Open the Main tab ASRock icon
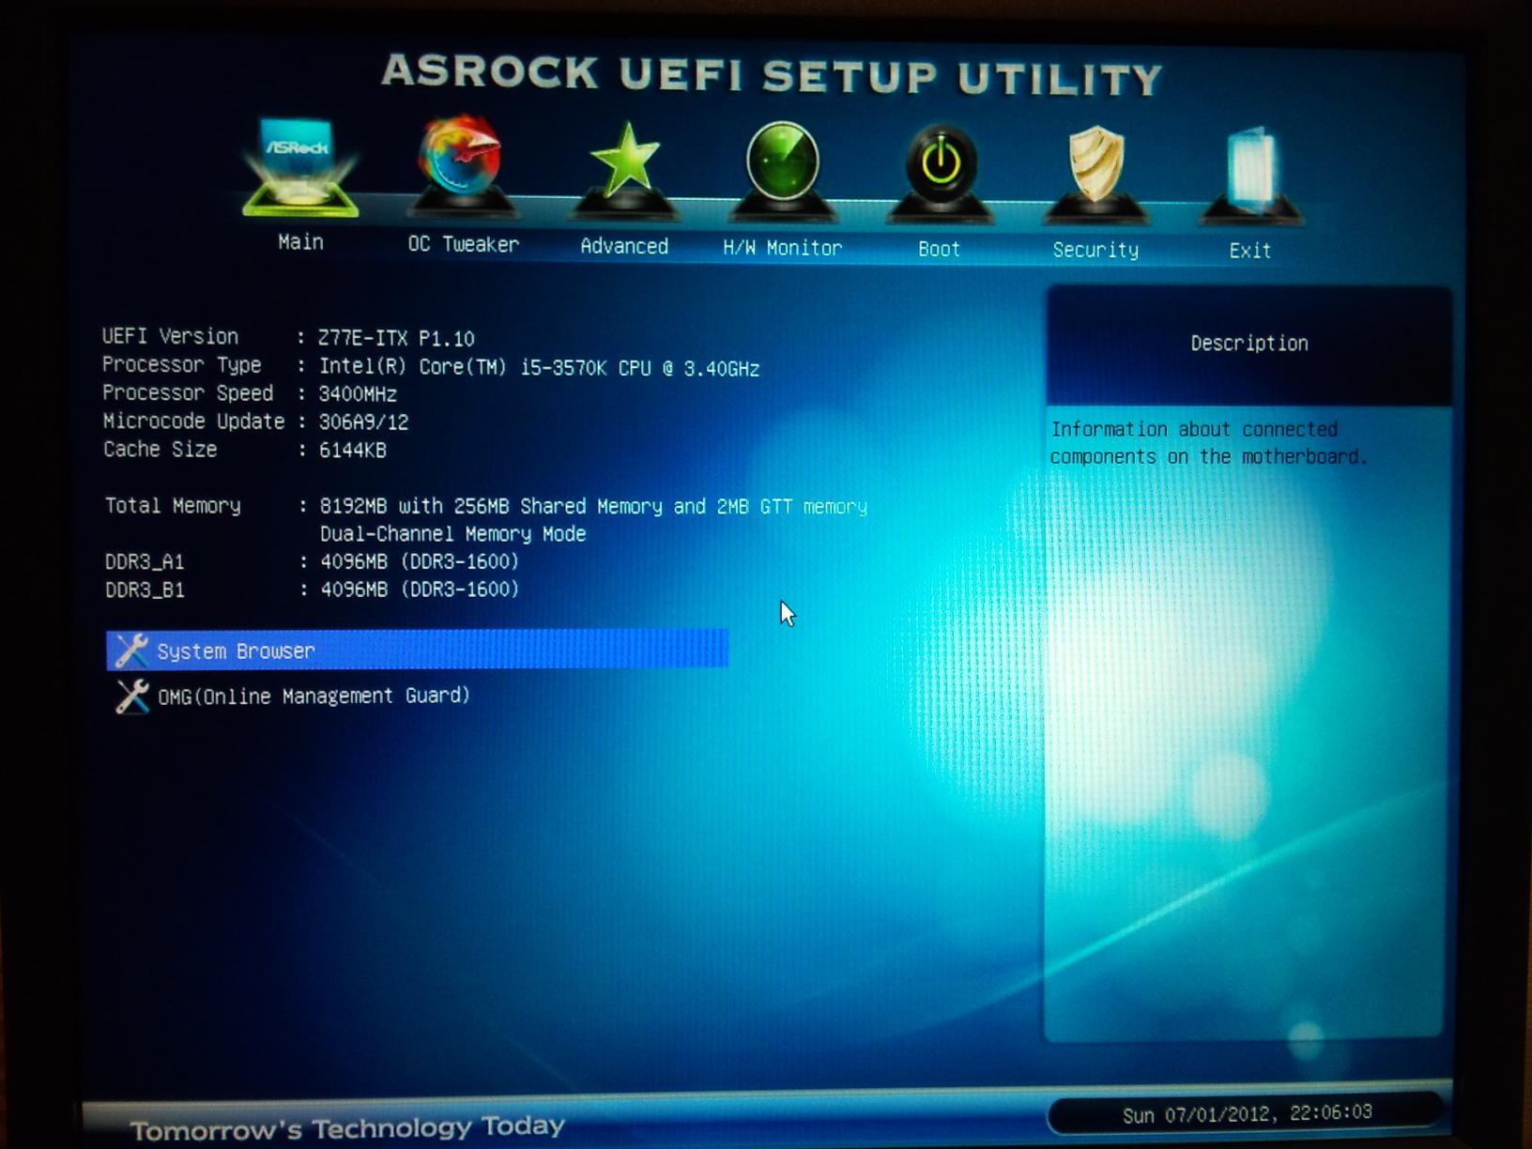1532x1149 pixels. [299, 167]
